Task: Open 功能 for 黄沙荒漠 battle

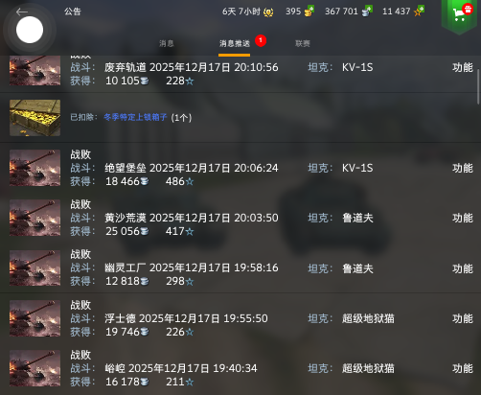Action: (462, 218)
